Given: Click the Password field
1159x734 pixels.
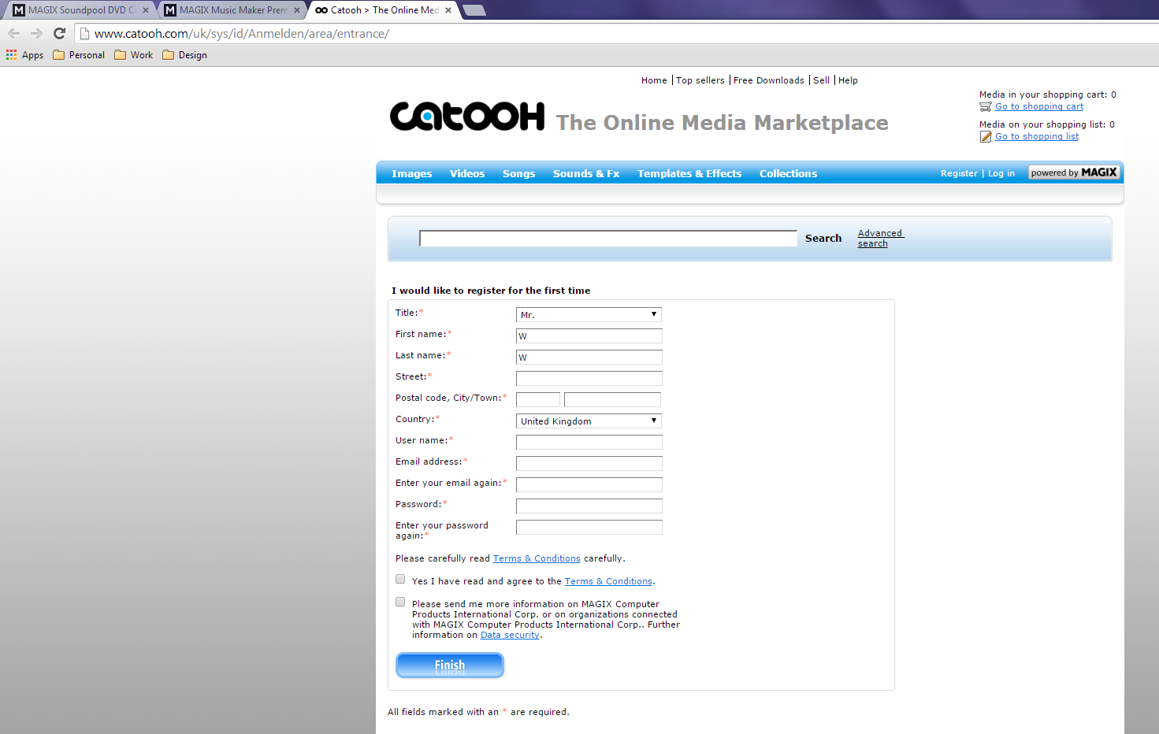Looking at the screenshot, I should (589, 506).
